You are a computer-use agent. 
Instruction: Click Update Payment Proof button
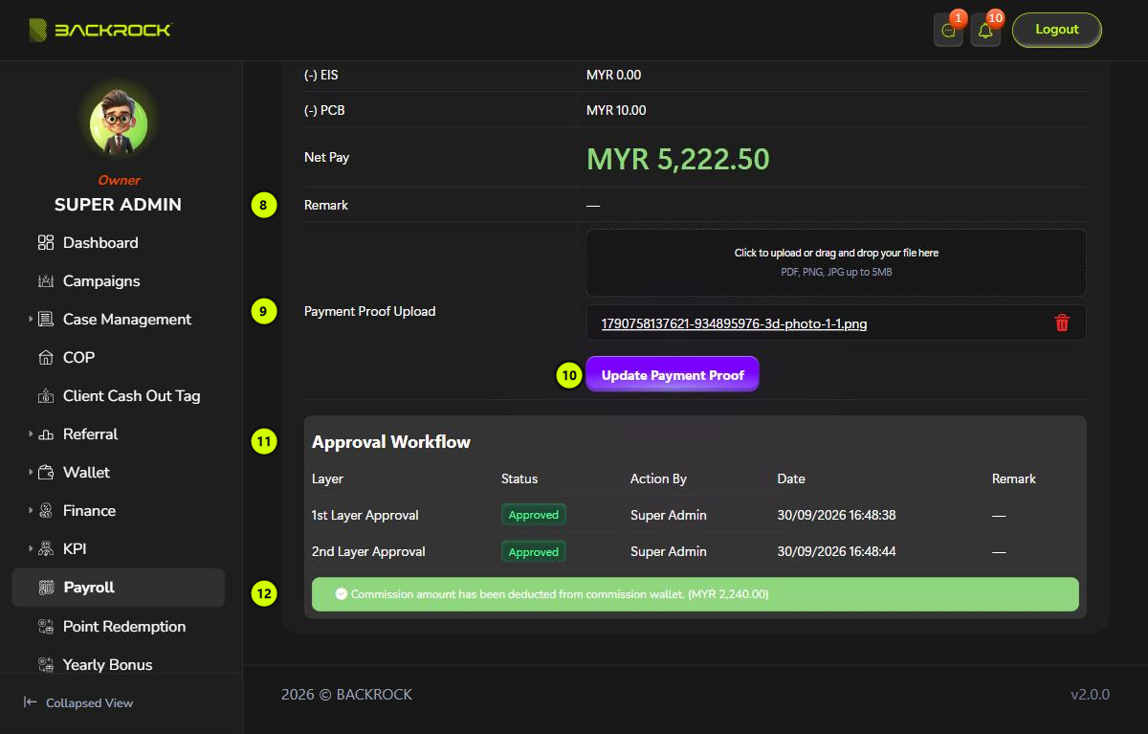[673, 375]
